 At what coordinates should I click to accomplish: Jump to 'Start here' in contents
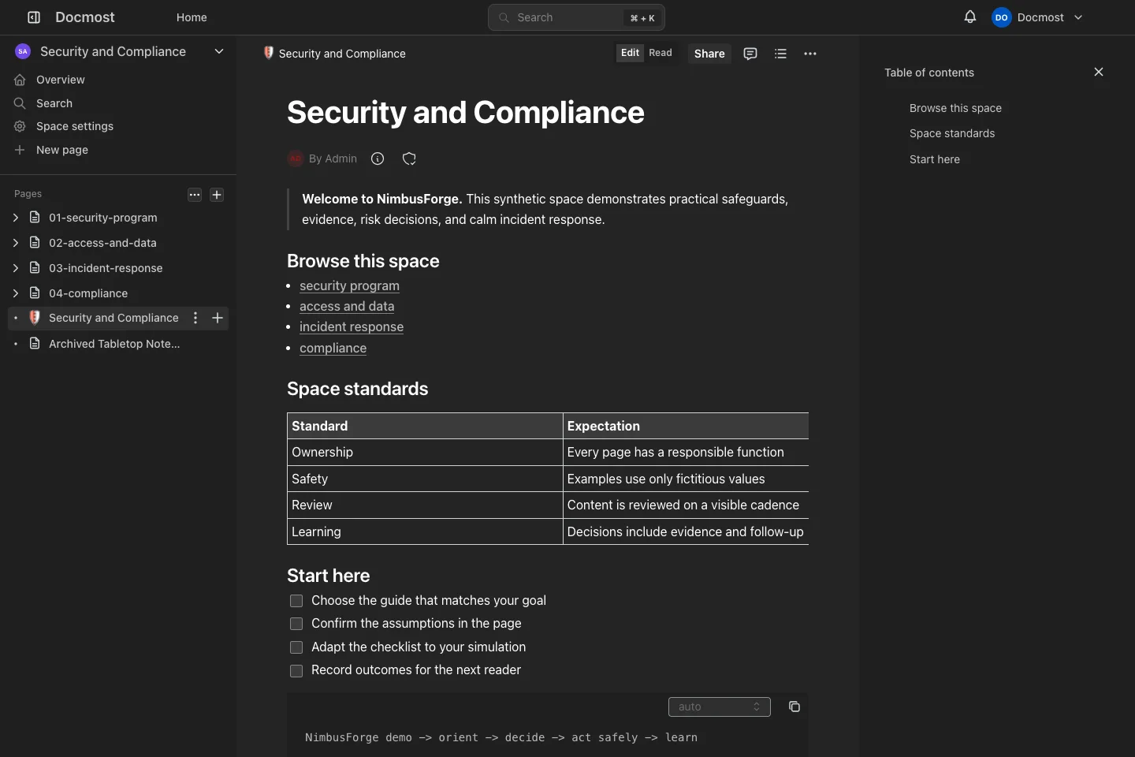pos(935,159)
